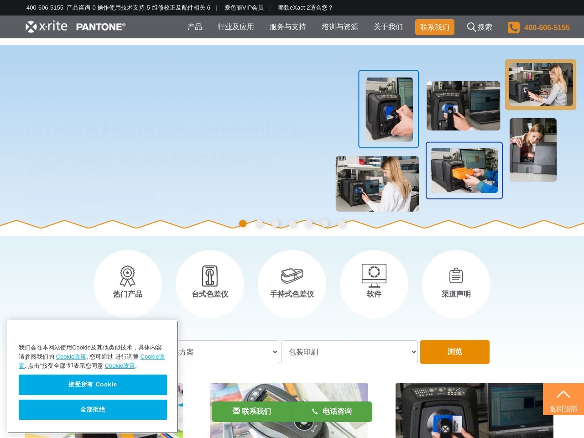The height and width of the screenshot is (438, 584).
Task: Click the 返回顶部 up-arrow icon
Action: [563, 394]
